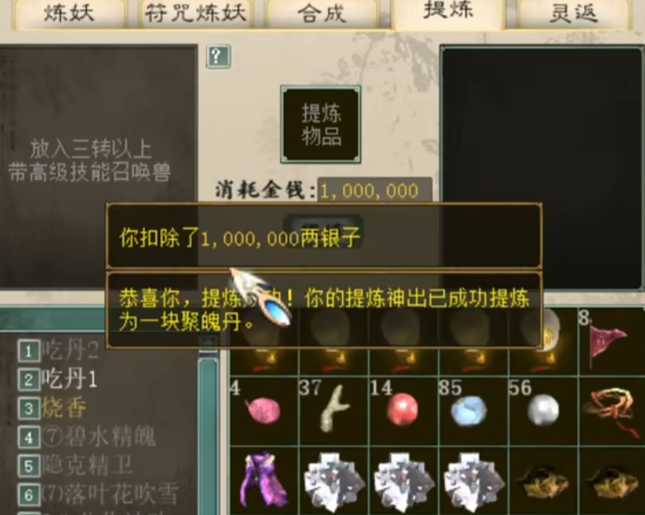Select the red orb stack of 14
This screenshot has width=645, height=515.
click(x=404, y=410)
